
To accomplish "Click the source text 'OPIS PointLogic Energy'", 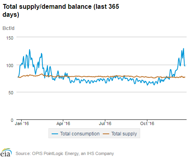I will 55,153.
